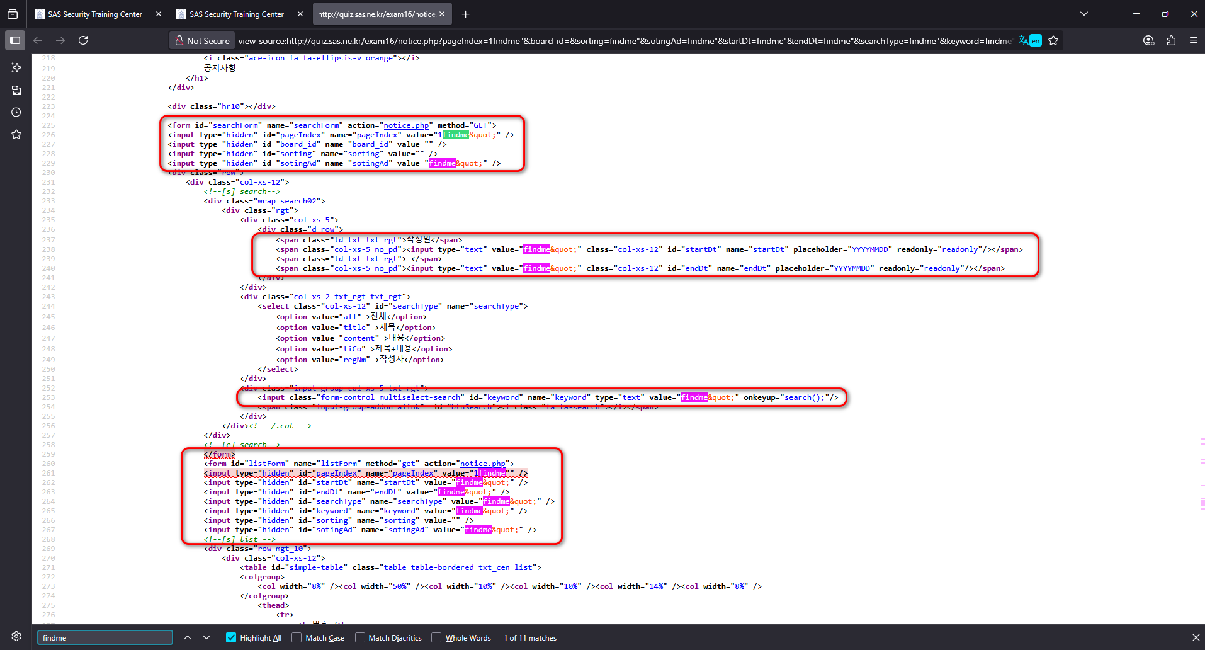
Task: Open sidebar settings gear icon
Action: (16, 636)
